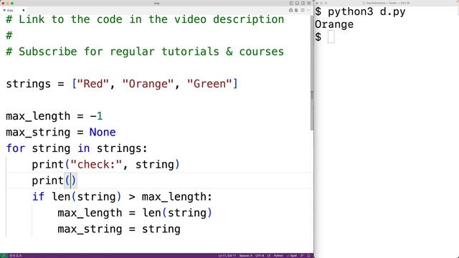The height and width of the screenshot is (258, 459).
Task: Click the unsaved dot on the d.py tab
Action: pyautogui.click(x=23, y=10)
